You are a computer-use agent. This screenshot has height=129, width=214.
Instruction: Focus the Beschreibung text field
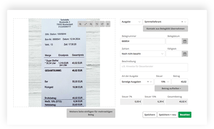(154, 67)
